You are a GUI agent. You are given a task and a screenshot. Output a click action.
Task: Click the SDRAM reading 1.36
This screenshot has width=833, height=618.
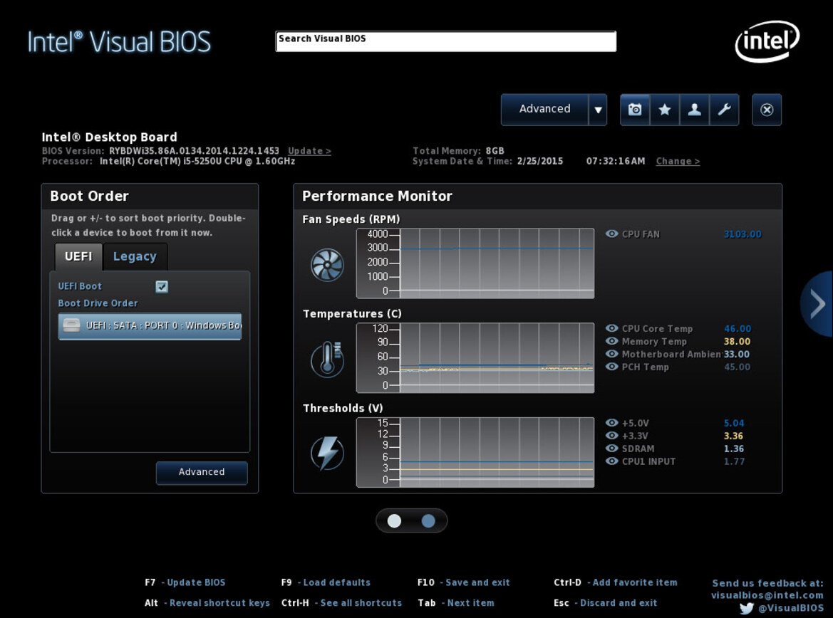(734, 449)
